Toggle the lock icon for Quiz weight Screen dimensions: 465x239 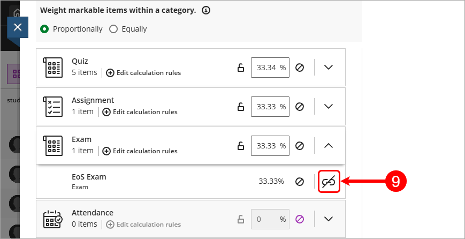click(241, 68)
